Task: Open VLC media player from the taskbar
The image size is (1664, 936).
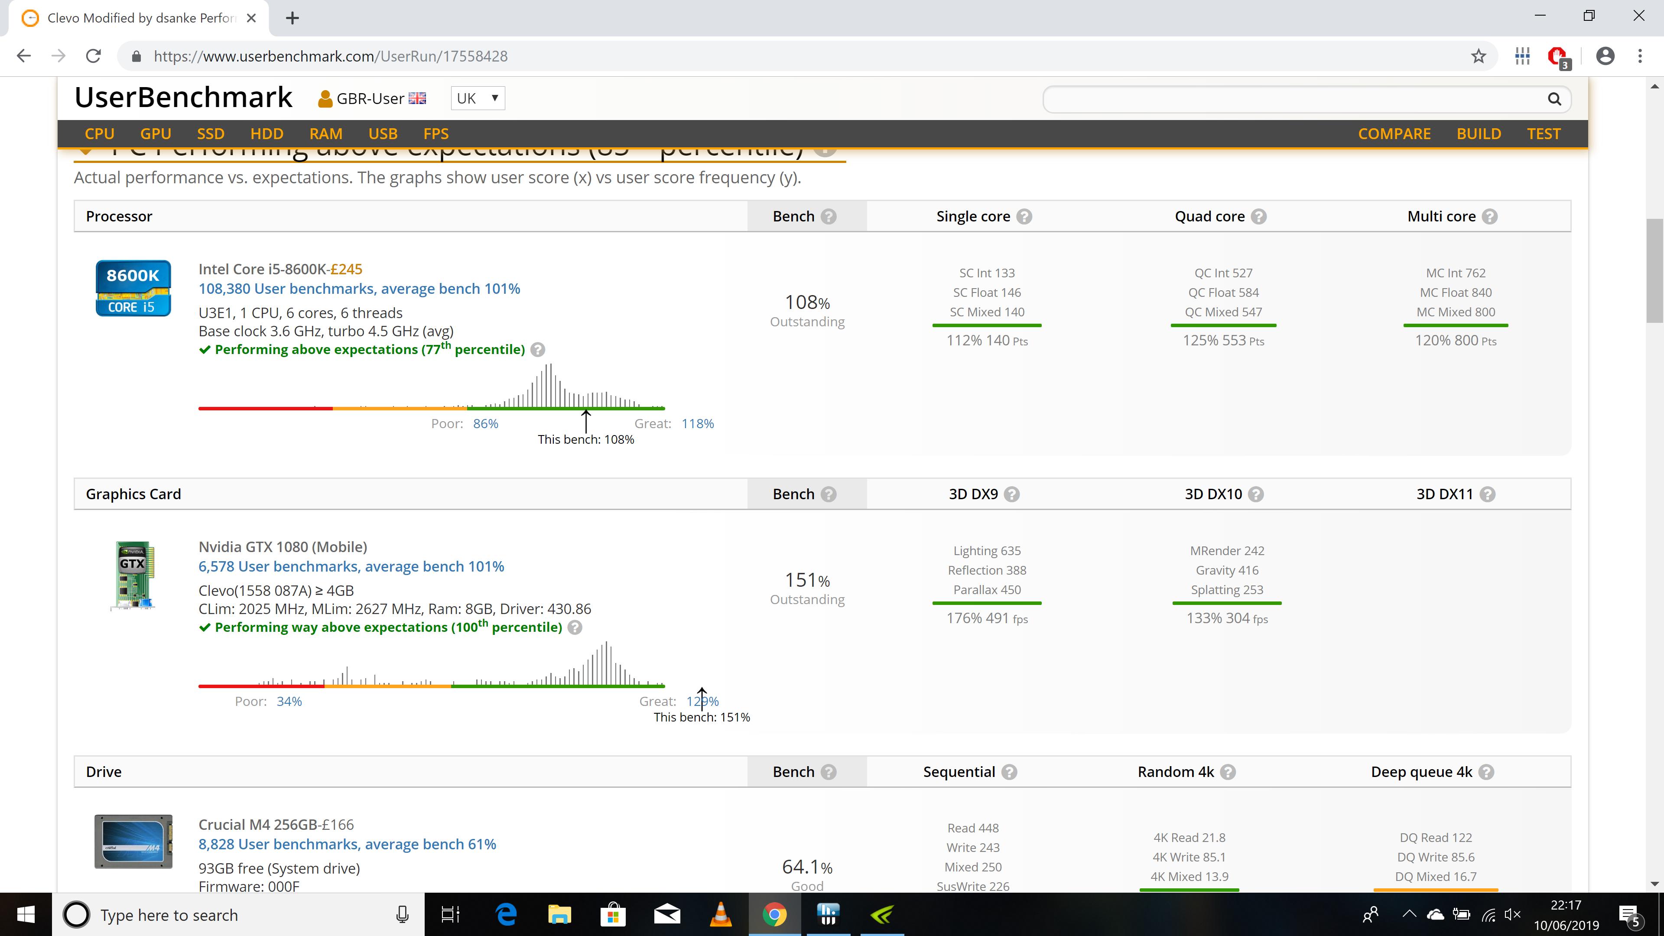Action: 720,915
